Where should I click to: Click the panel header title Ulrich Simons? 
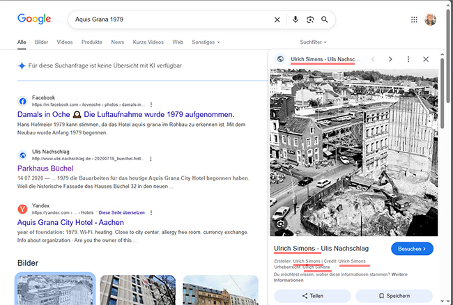(325, 59)
